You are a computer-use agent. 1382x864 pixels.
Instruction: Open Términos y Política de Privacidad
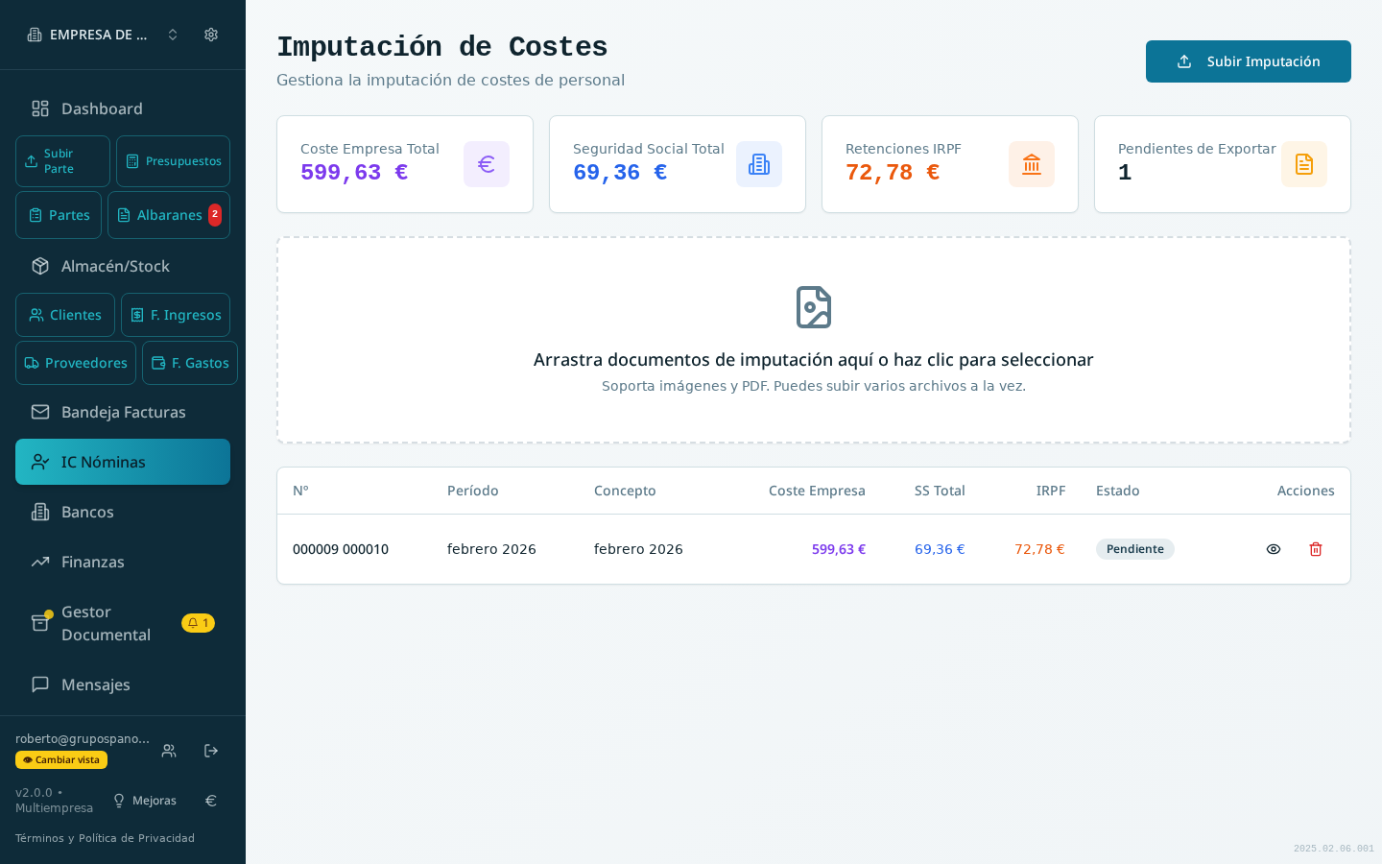point(105,838)
